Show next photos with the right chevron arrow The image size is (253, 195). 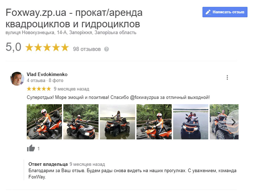(233, 122)
